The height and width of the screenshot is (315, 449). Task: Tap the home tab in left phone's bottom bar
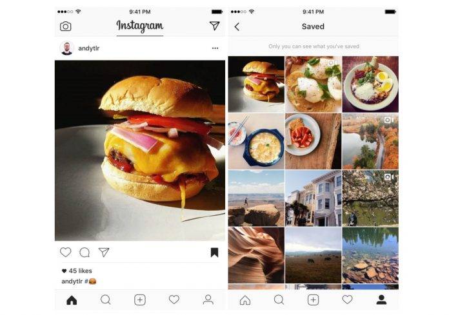[72, 300]
